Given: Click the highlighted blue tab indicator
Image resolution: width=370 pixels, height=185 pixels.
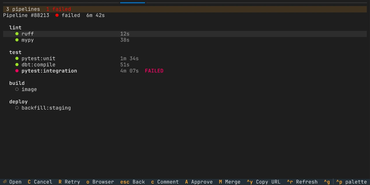Looking at the screenshot, I should 132,3.
